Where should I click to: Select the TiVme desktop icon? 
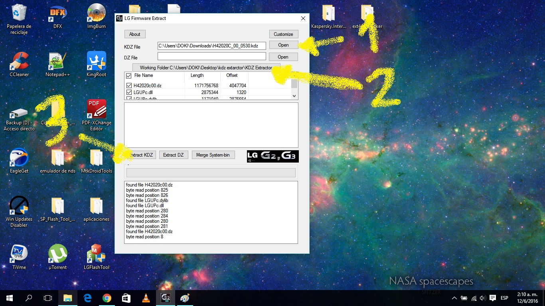tap(19, 257)
